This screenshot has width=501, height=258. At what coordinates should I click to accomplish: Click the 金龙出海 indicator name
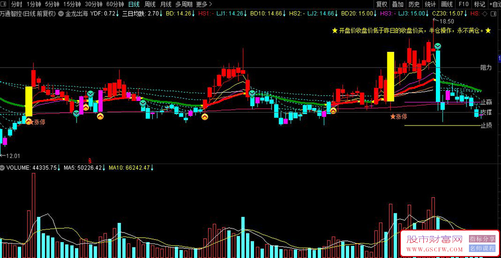[76, 13]
